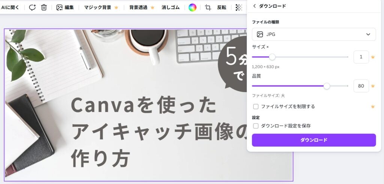384x184 pixels.
Task: Click the purple ダウンロード button
Action: 314,140
